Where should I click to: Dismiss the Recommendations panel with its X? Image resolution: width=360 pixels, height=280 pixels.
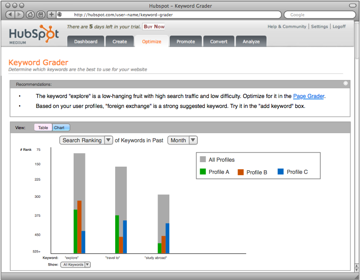click(346, 83)
